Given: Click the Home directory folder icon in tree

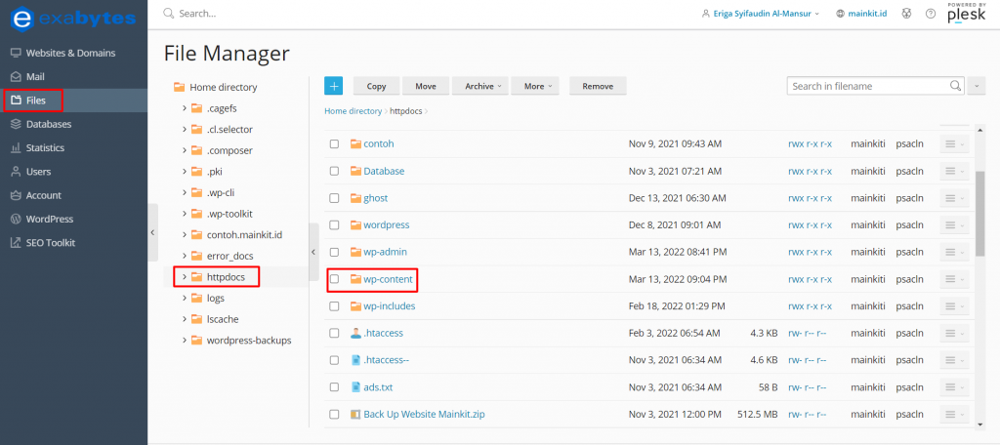Looking at the screenshot, I should point(180,88).
